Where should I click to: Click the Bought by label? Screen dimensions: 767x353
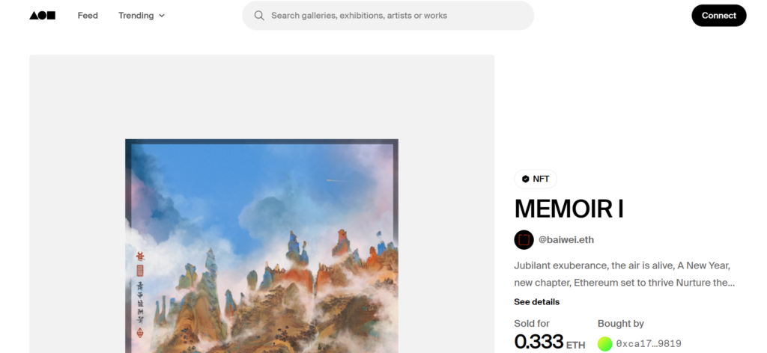[x=621, y=323]
